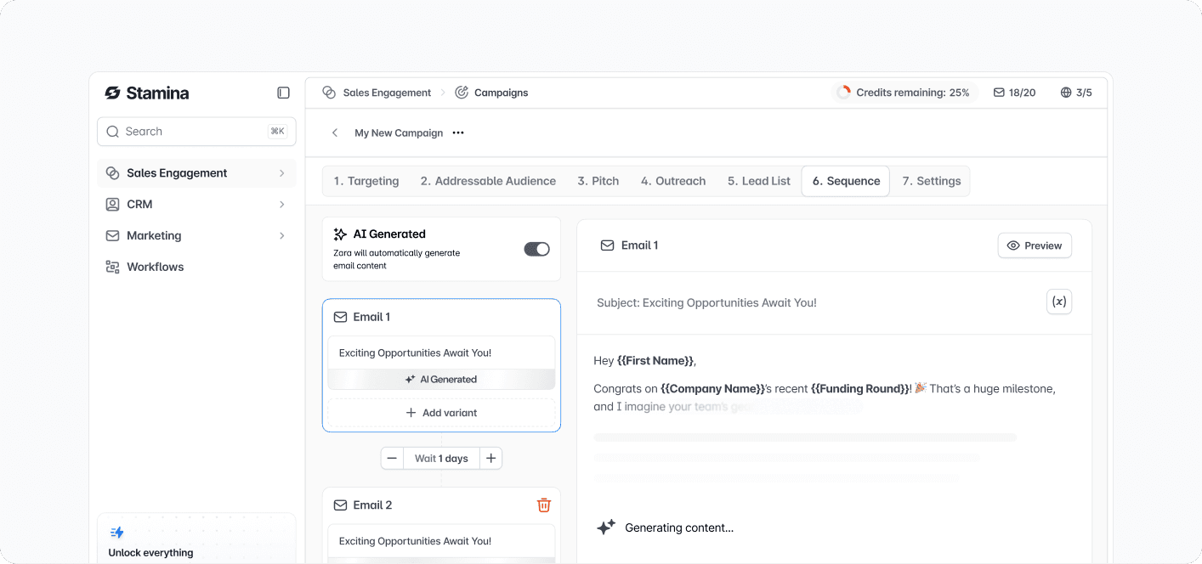Toggle the AI Generated switch off

[x=536, y=250]
